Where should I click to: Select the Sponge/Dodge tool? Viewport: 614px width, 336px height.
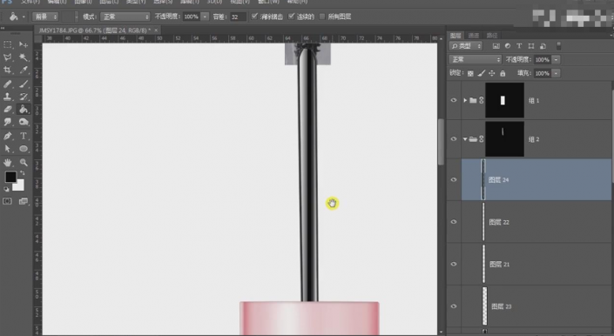click(24, 122)
